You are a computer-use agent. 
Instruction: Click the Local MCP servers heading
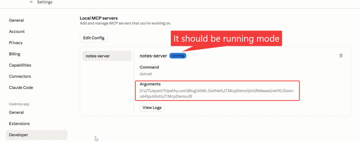pyautogui.click(x=99, y=18)
